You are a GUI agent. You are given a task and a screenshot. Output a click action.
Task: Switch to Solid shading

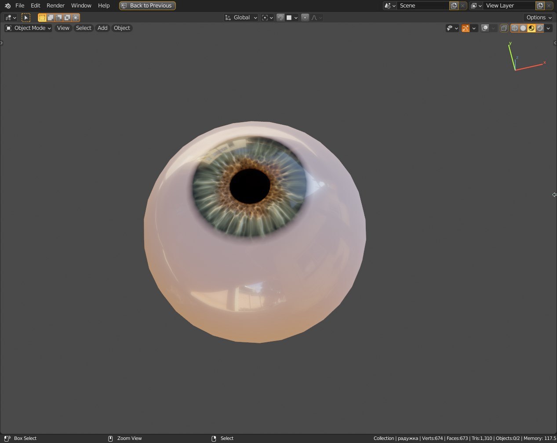(523, 28)
